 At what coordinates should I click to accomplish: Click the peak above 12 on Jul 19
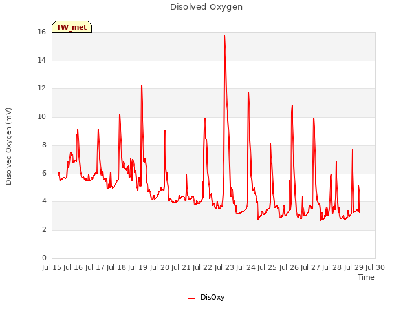tap(142, 85)
